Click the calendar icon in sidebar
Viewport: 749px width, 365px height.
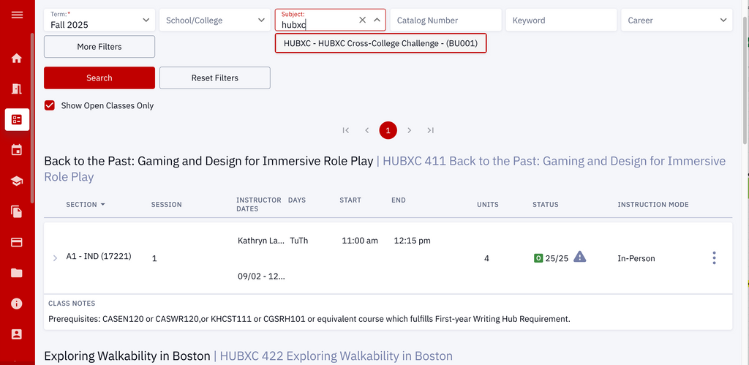click(17, 150)
